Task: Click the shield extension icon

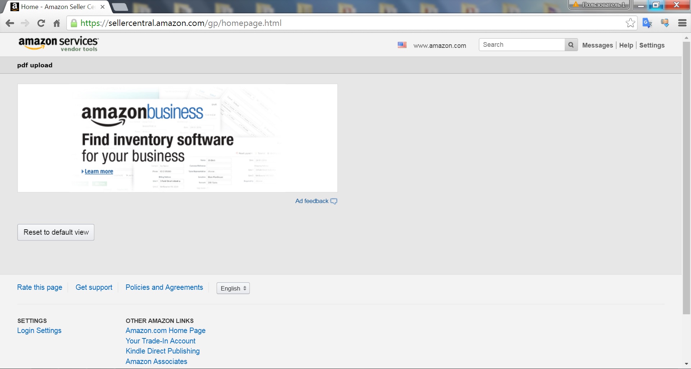Action: click(x=665, y=23)
